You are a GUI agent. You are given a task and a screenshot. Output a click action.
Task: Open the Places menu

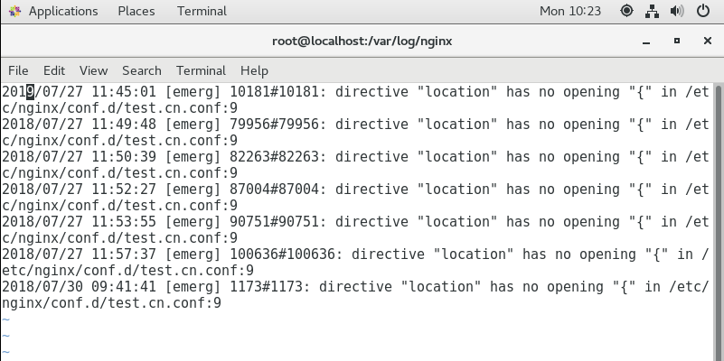point(136,11)
